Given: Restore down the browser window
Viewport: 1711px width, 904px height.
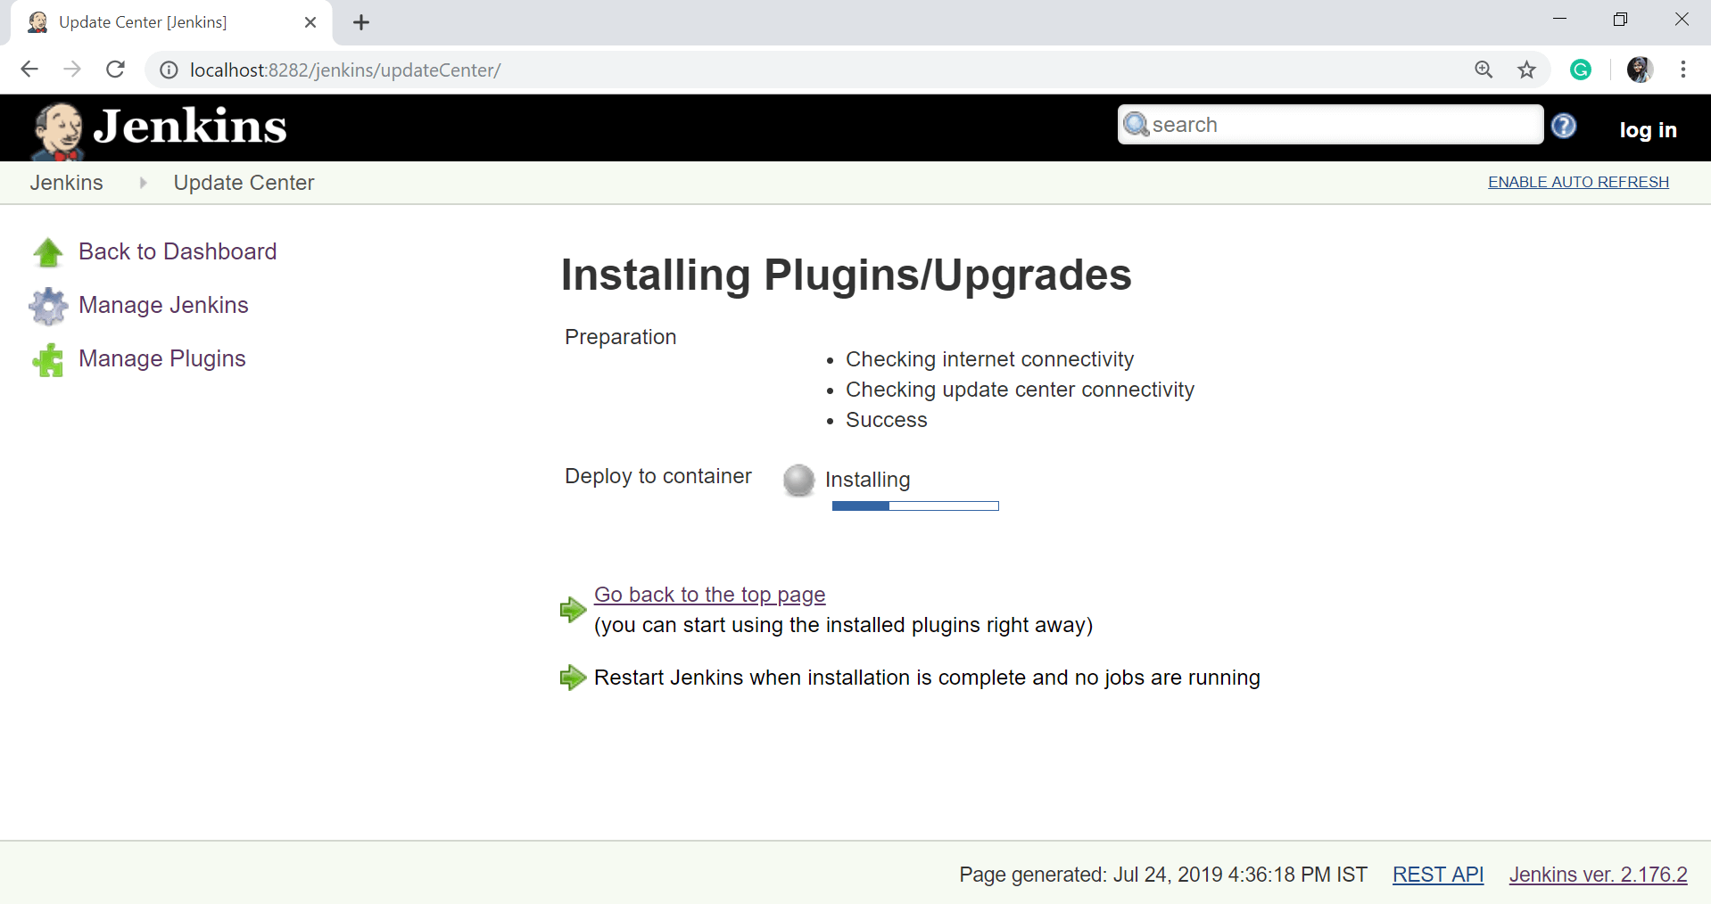Looking at the screenshot, I should 1620,20.
